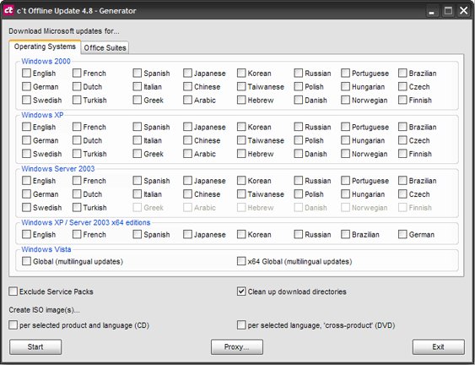
Task: Click the c't logo icon in title bar
Action: click(8, 10)
